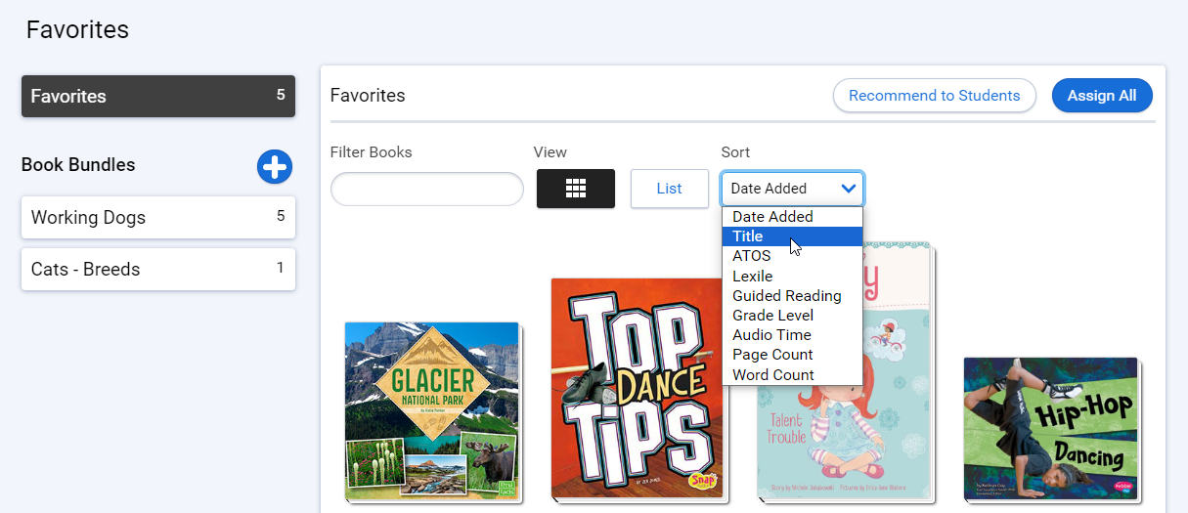1188x513 pixels.
Task: Choose Date Added sort option
Action: (x=792, y=217)
